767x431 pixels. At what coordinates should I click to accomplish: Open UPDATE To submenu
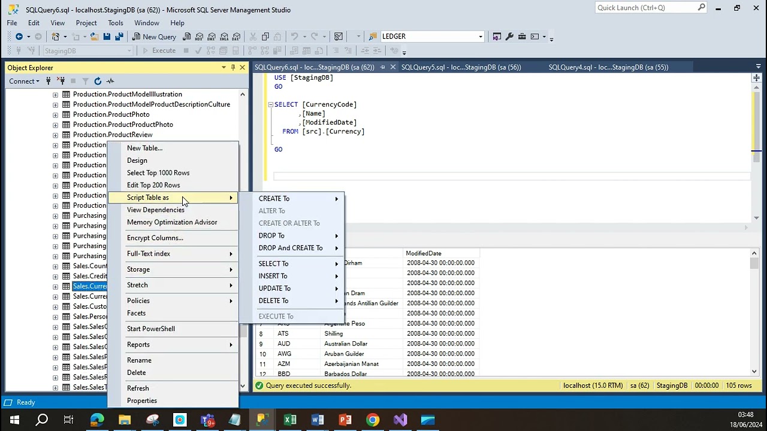[x=292, y=289]
